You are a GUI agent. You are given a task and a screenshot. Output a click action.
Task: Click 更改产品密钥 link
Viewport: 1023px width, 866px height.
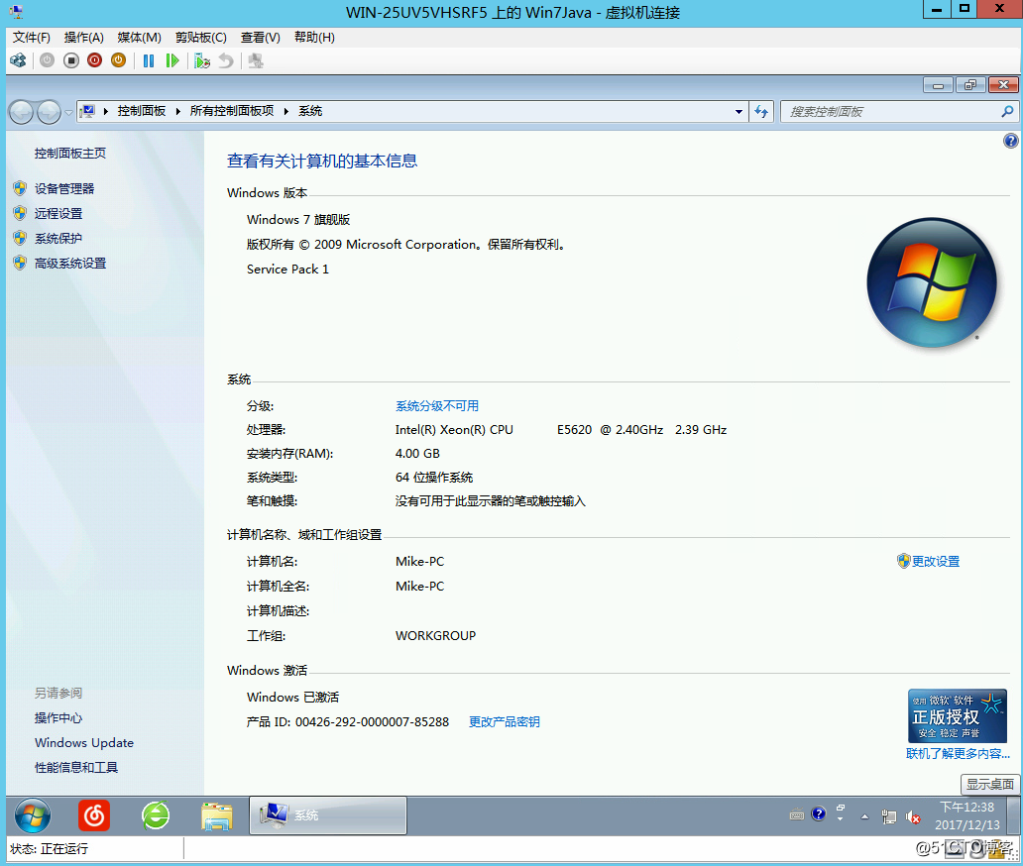tap(505, 722)
